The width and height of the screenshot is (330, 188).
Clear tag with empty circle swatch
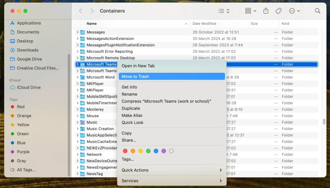click(x=171, y=151)
